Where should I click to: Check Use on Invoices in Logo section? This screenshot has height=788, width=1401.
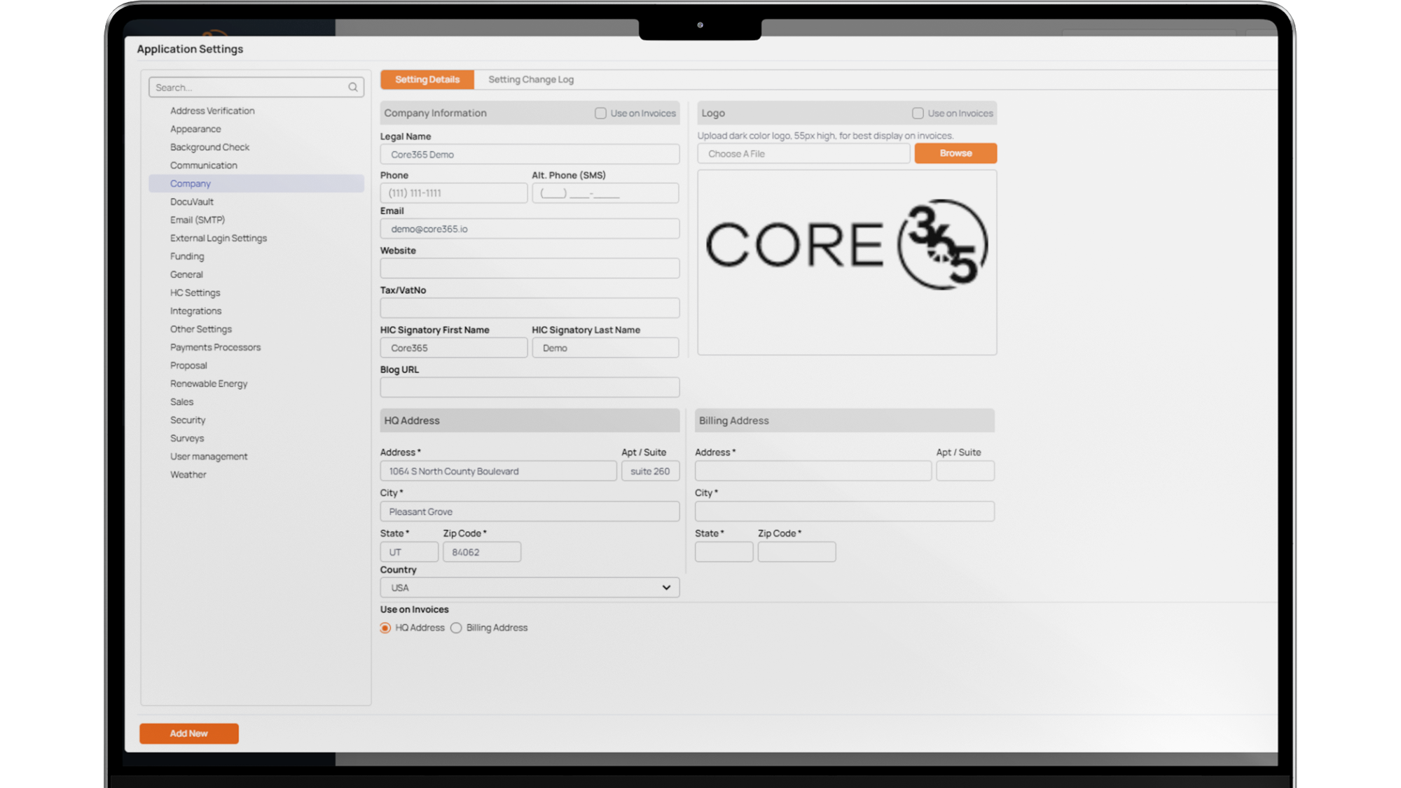(x=918, y=113)
